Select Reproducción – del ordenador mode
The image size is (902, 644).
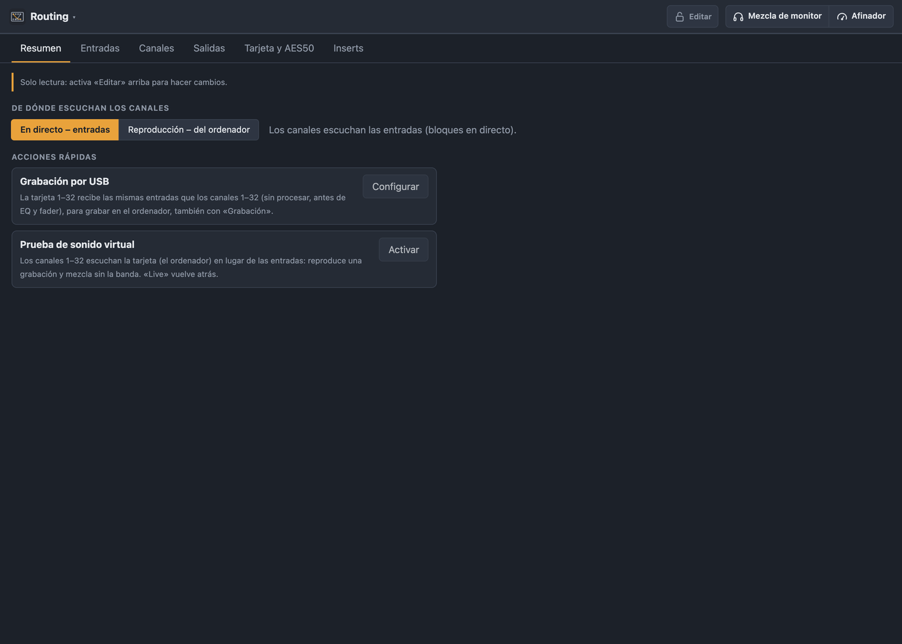pyautogui.click(x=189, y=129)
